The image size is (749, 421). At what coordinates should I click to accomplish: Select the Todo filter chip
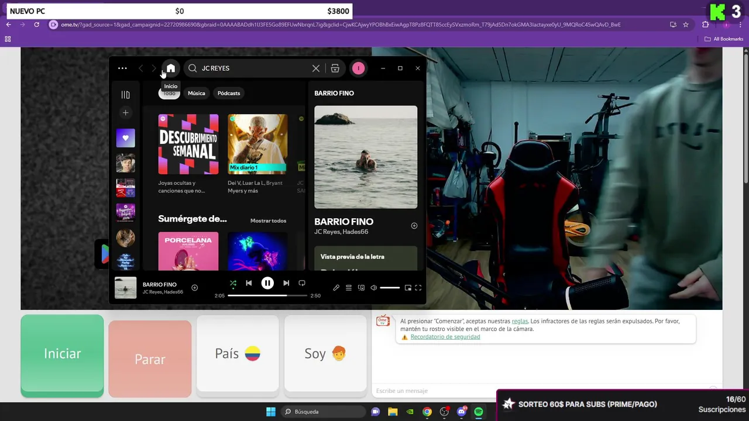pos(169,93)
